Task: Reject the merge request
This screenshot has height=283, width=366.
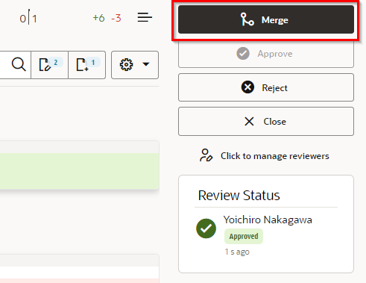Action: click(266, 87)
